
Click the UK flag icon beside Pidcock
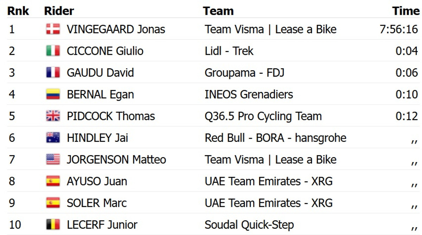pyautogui.click(x=53, y=116)
